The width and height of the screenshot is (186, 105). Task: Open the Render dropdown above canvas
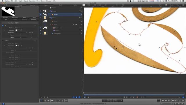172,5
